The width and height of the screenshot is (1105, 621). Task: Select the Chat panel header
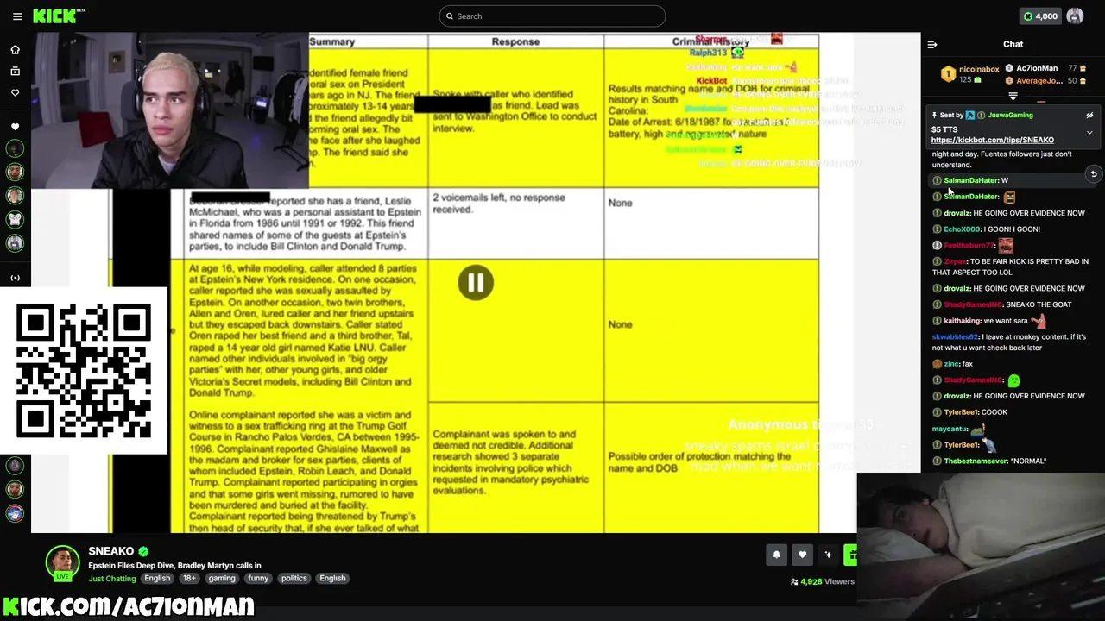pos(1013,44)
